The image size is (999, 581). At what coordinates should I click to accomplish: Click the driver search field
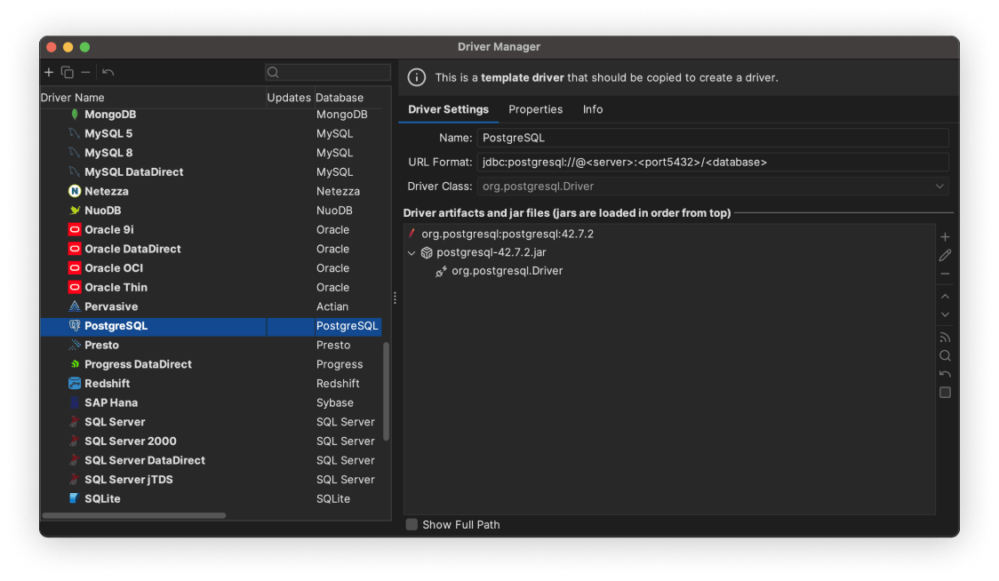pyautogui.click(x=327, y=72)
